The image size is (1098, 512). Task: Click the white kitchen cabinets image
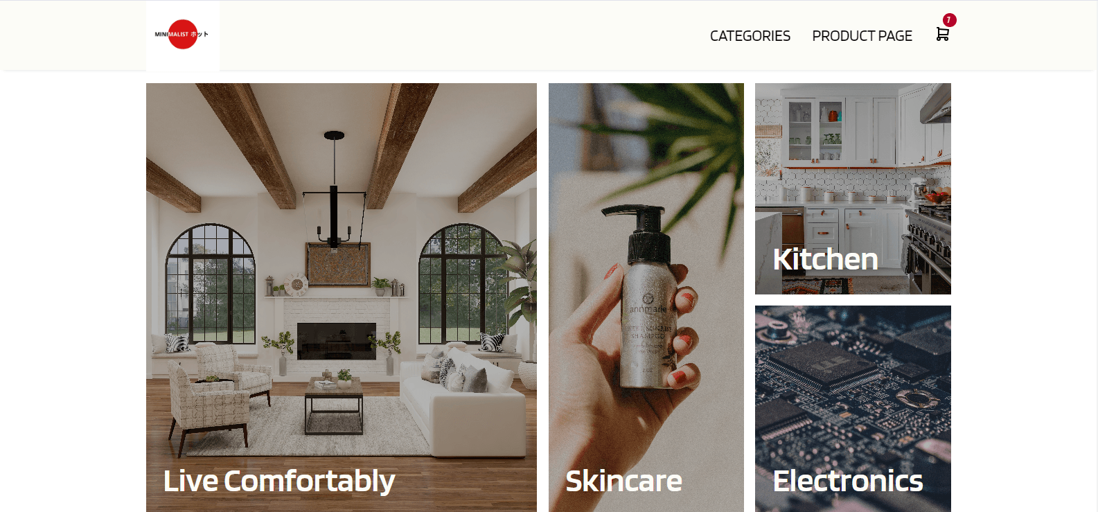(853, 188)
